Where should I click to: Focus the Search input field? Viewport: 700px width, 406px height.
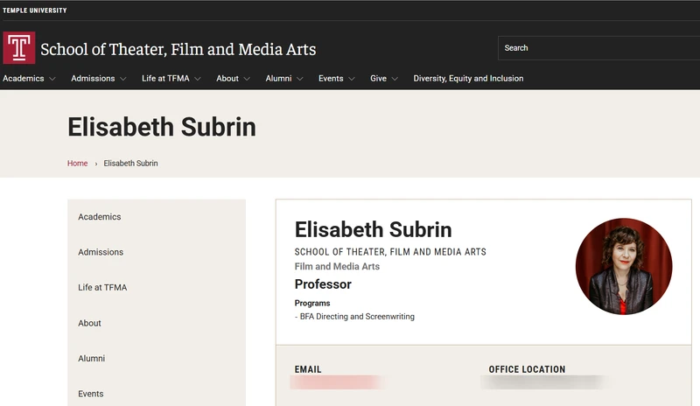click(x=598, y=48)
